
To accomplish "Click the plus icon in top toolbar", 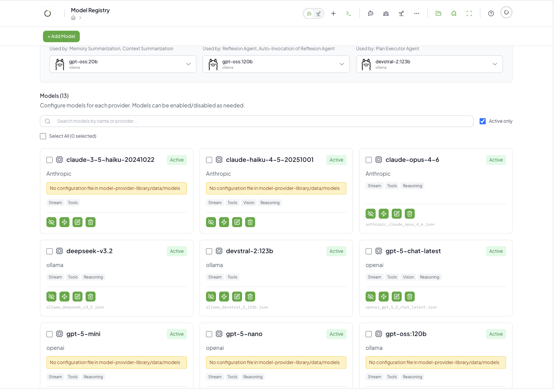I will [333, 13].
